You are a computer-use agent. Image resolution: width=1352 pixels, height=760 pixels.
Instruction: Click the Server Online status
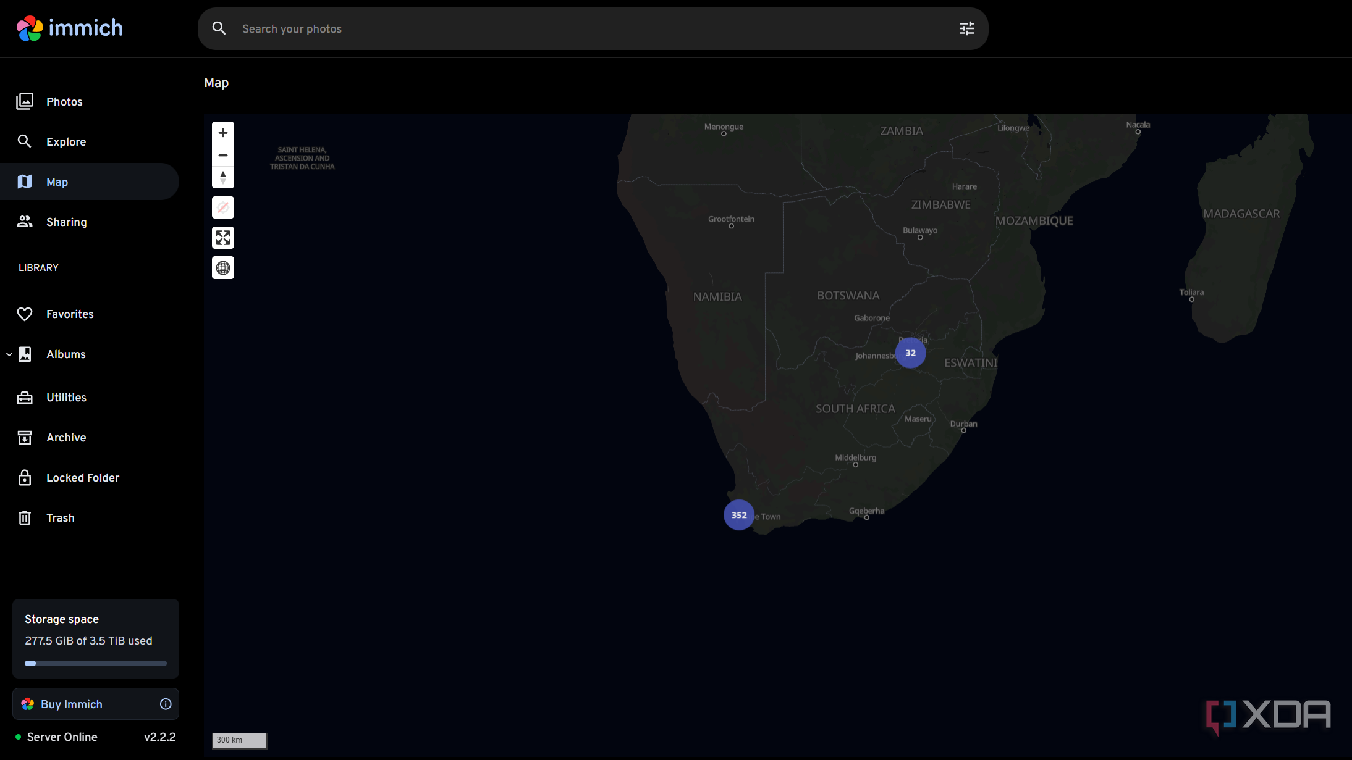(56, 737)
